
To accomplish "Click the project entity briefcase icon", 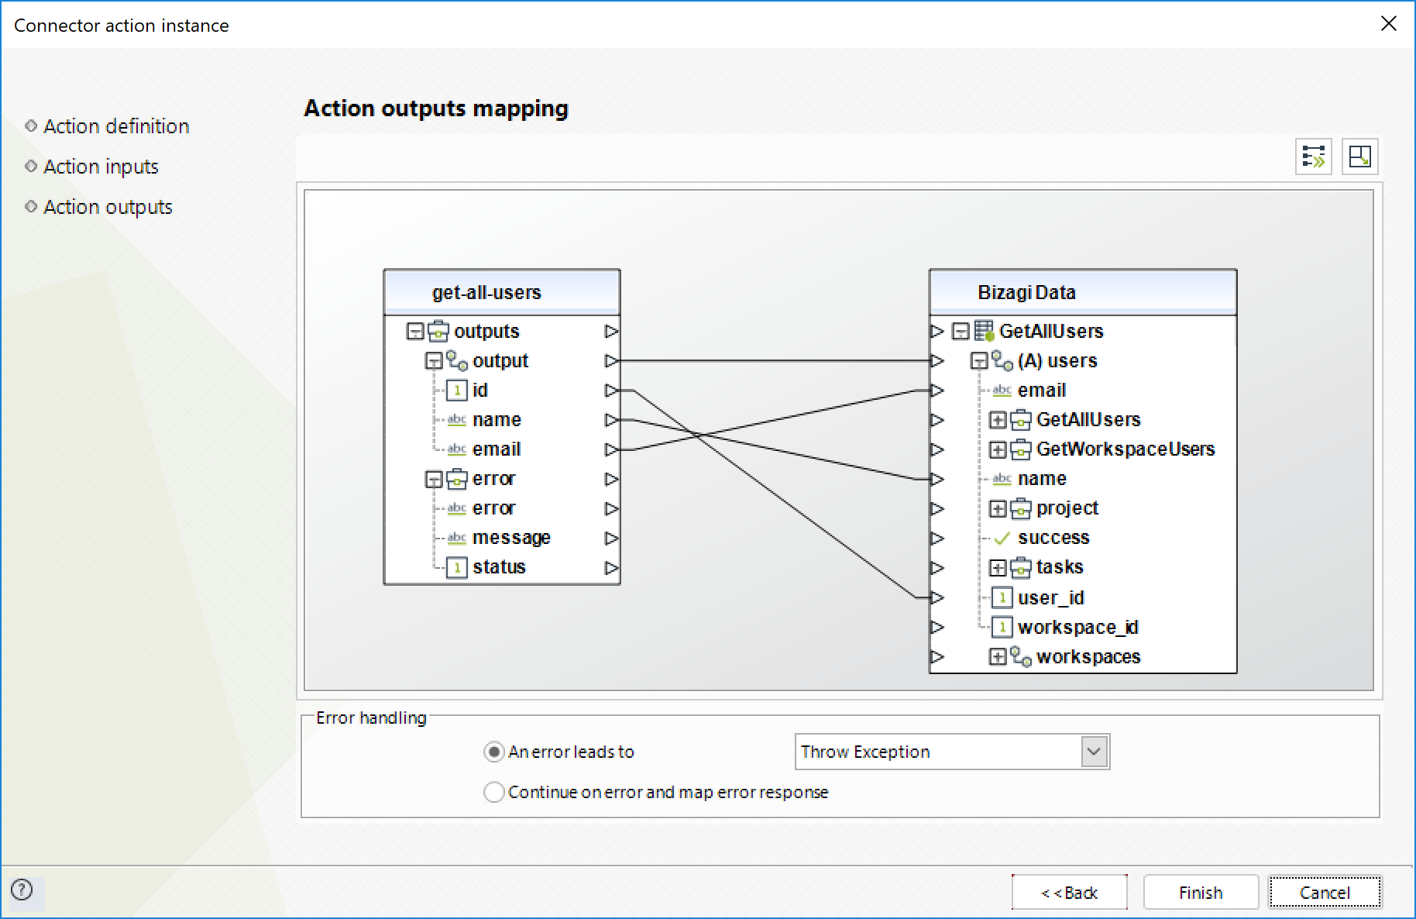I will coord(1021,508).
